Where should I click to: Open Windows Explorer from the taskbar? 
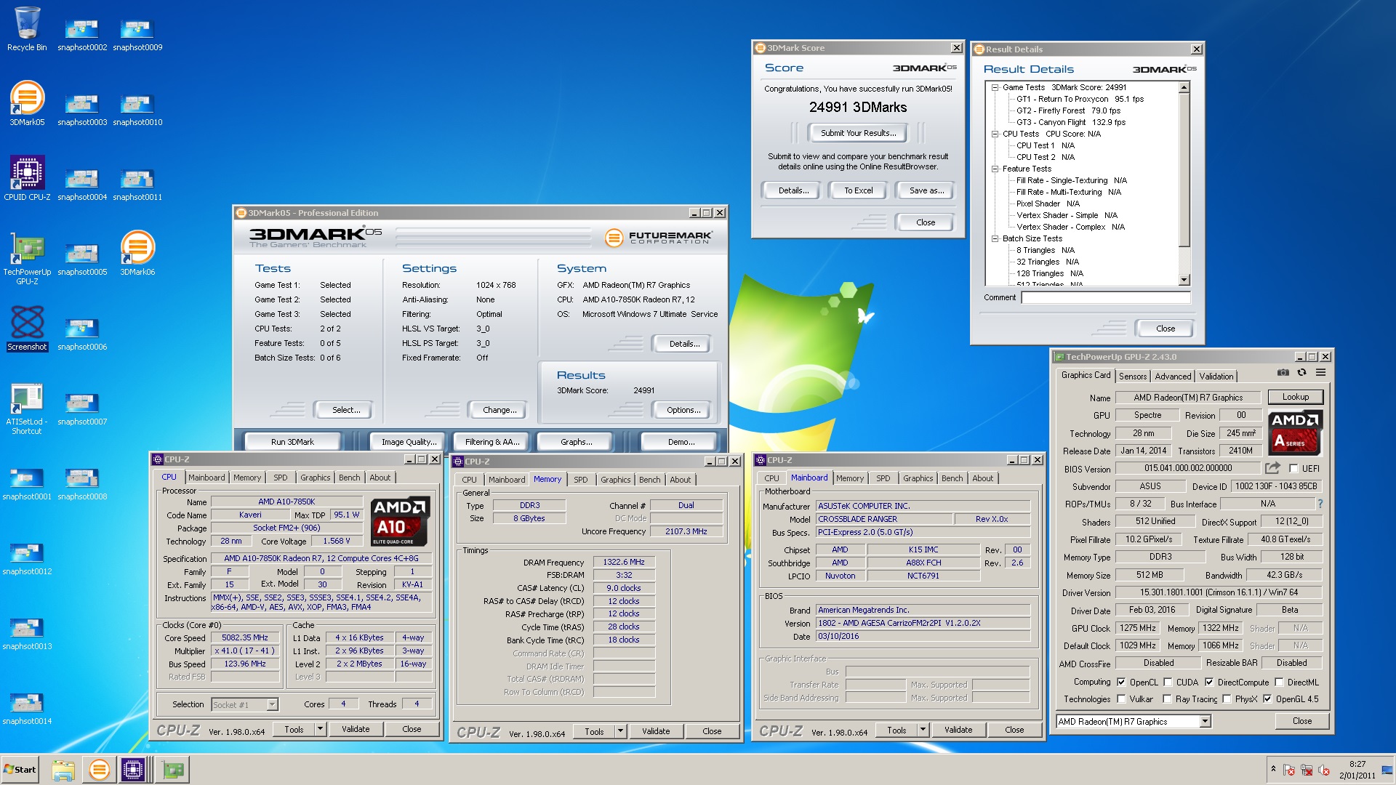pyautogui.click(x=63, y=770)
